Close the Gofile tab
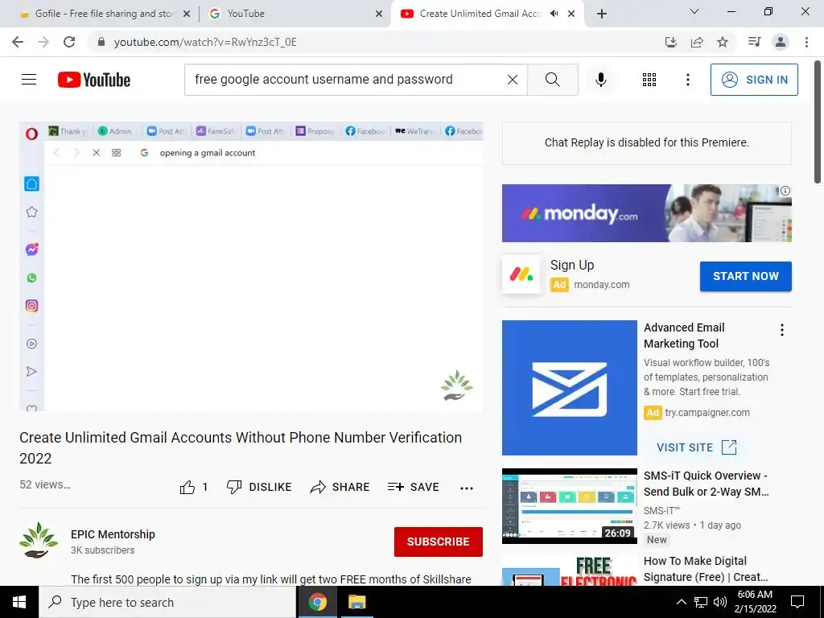This screenshot has width=824, height=618. [x=187, y=14]
